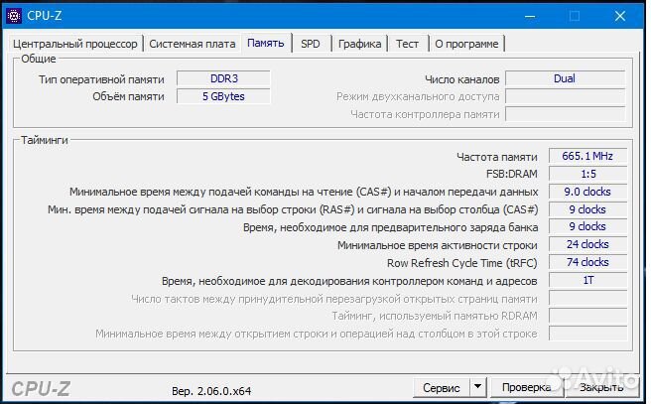Close the CPU-Z window with the X
651x404 pixels.
(620, 16)
